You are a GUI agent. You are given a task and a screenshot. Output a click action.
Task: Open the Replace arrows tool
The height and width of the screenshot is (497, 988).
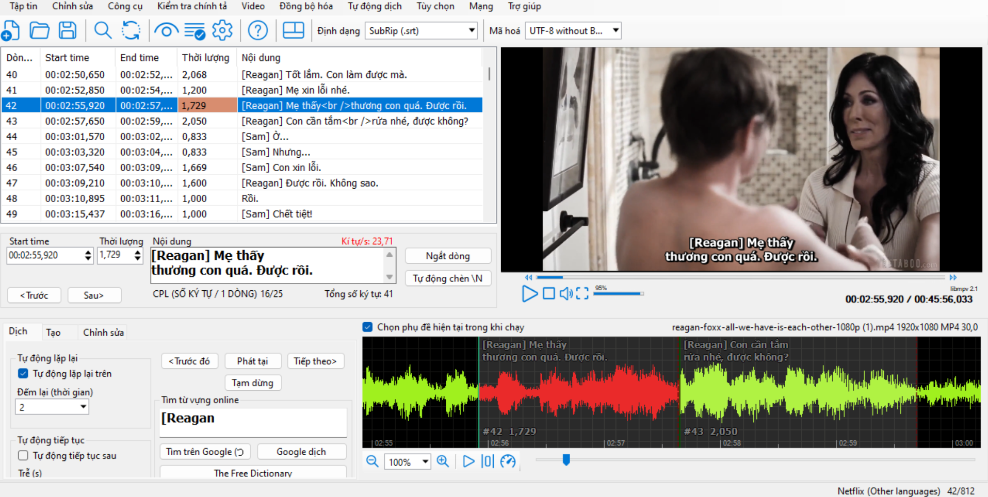[131, 30]
